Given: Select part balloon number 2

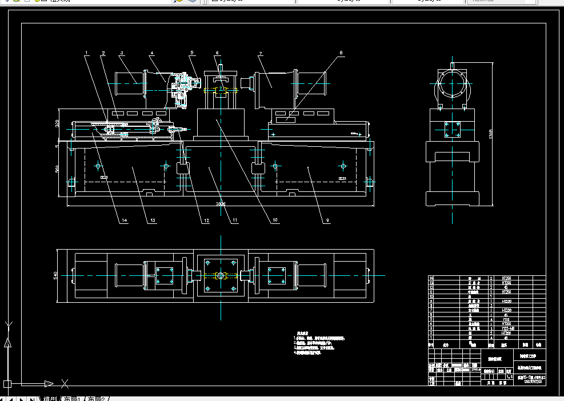Looking at the screenshot, I should click(103, 53).
